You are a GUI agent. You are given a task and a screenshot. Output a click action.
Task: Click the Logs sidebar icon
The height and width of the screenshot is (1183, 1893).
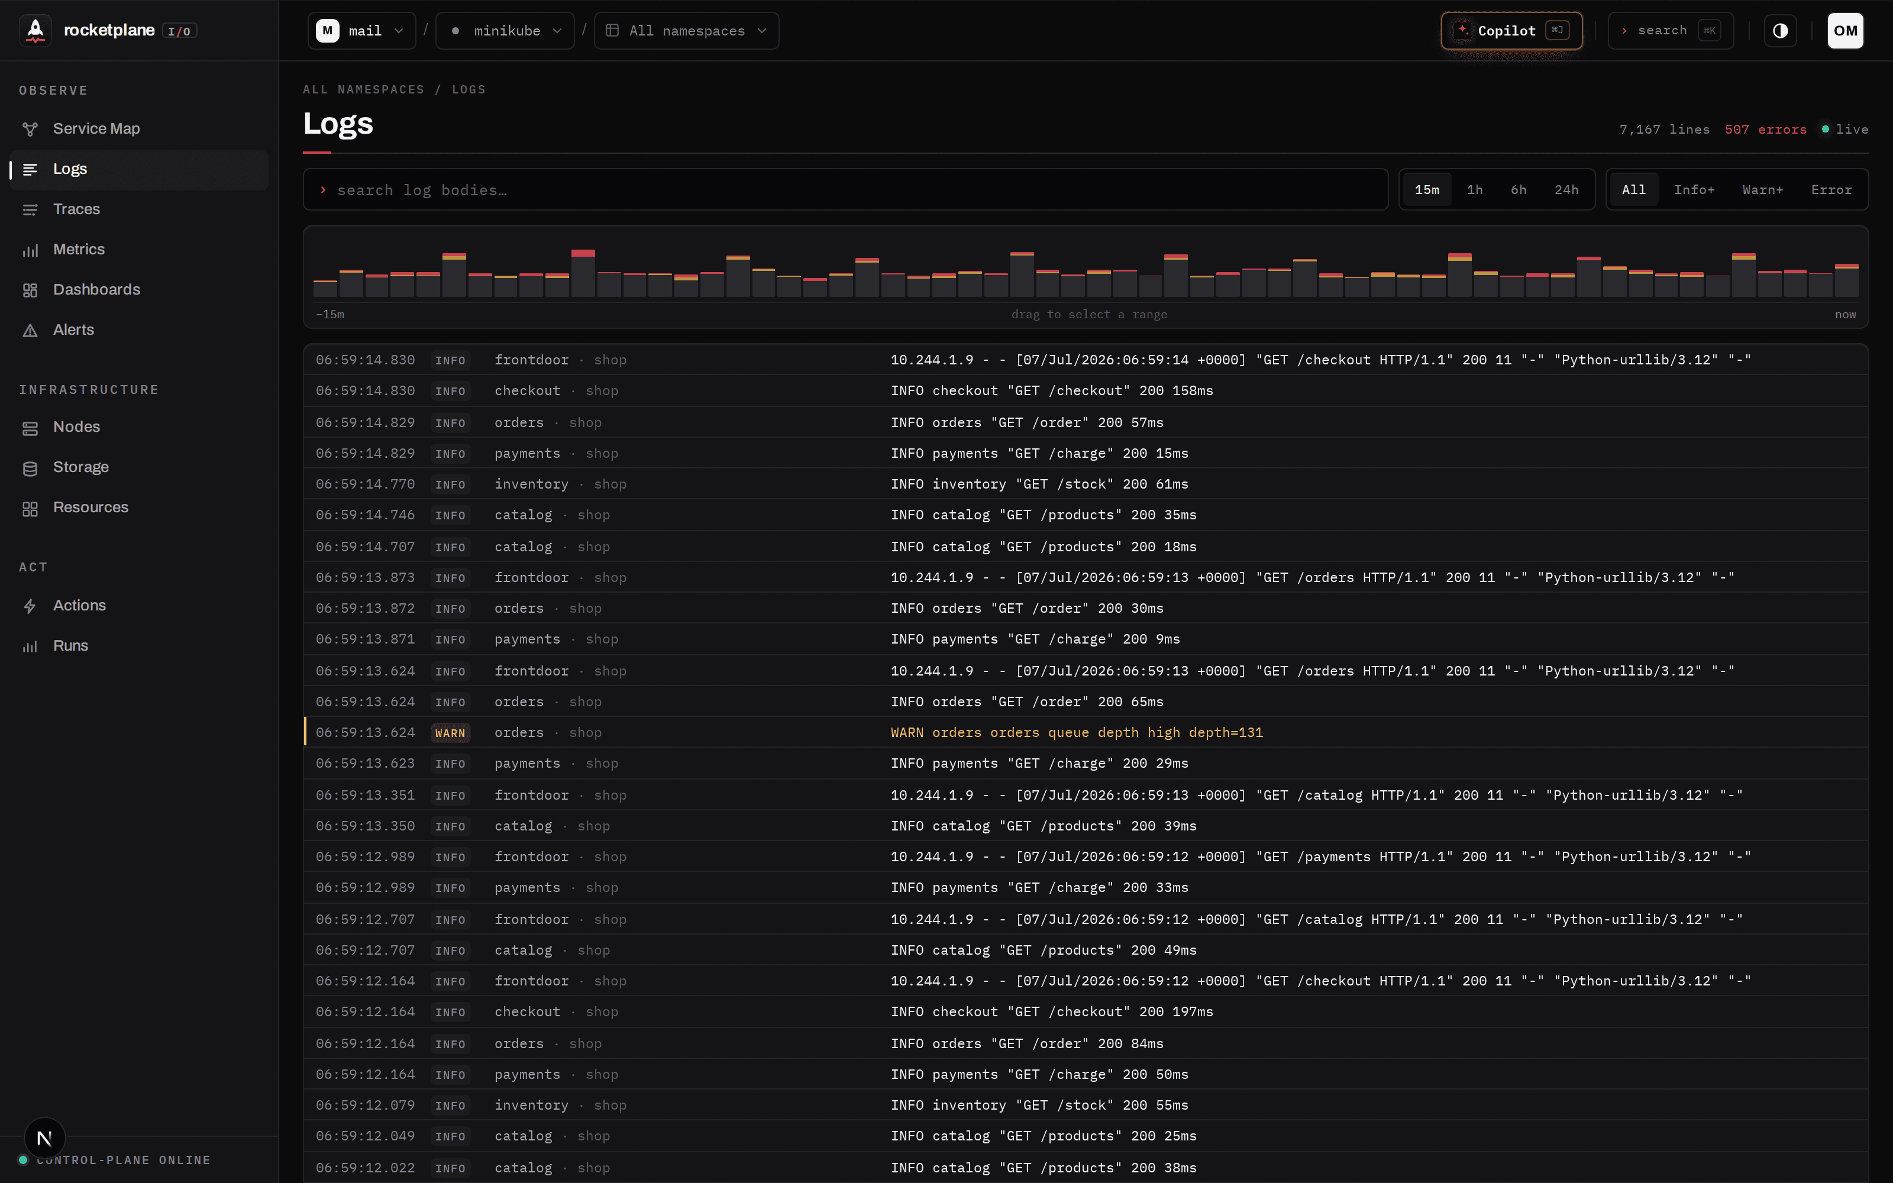click(31, 169)
